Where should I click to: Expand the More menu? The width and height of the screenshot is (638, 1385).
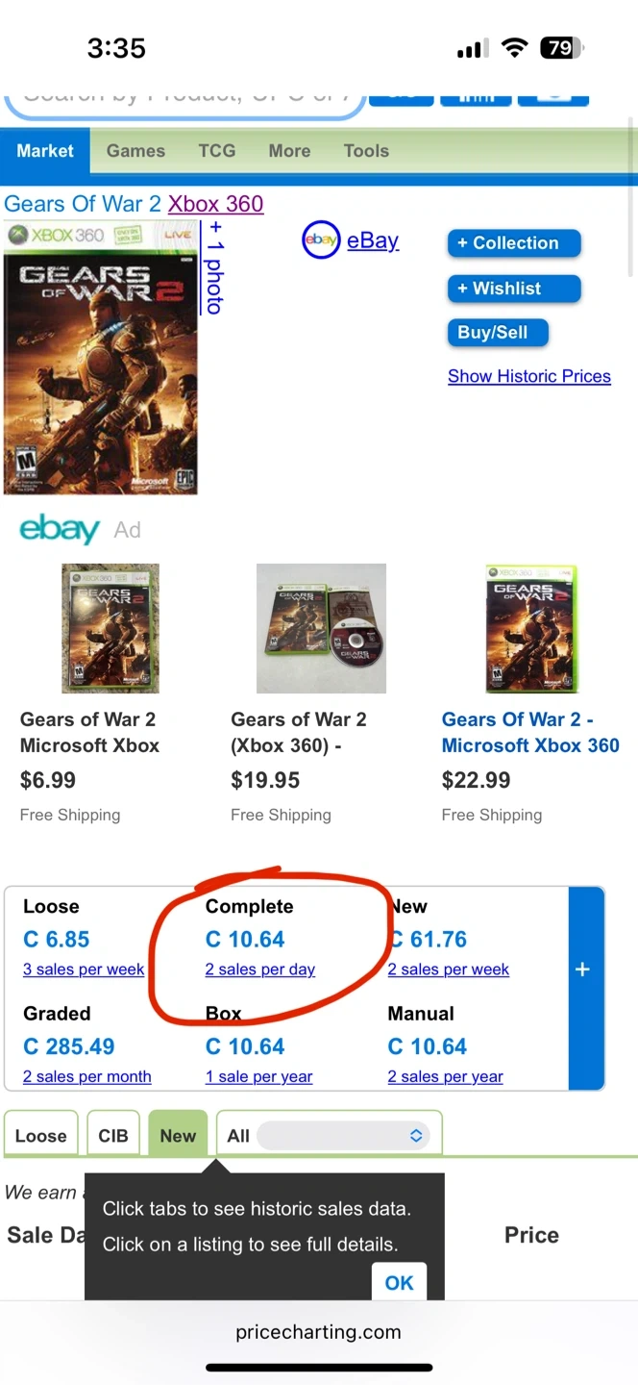tap(289, 151)
